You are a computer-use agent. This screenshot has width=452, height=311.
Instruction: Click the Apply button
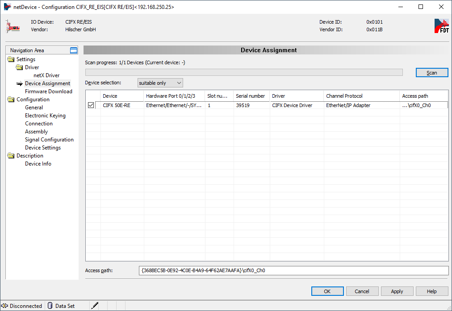(x=397, y=291)
